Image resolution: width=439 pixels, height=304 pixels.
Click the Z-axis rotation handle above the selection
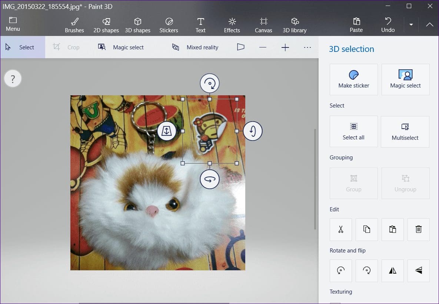tap(210, 83)
